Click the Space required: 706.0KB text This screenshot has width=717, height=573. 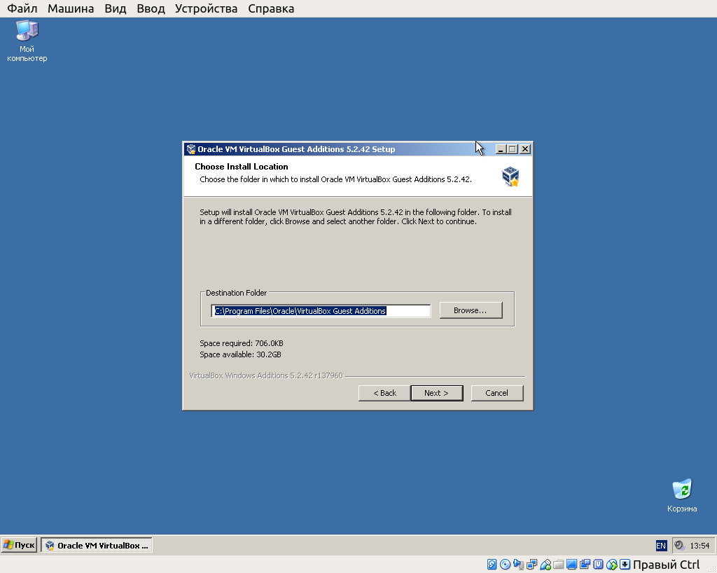[242, 343]
